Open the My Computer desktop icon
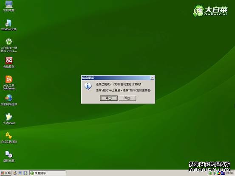 [9, 6]
